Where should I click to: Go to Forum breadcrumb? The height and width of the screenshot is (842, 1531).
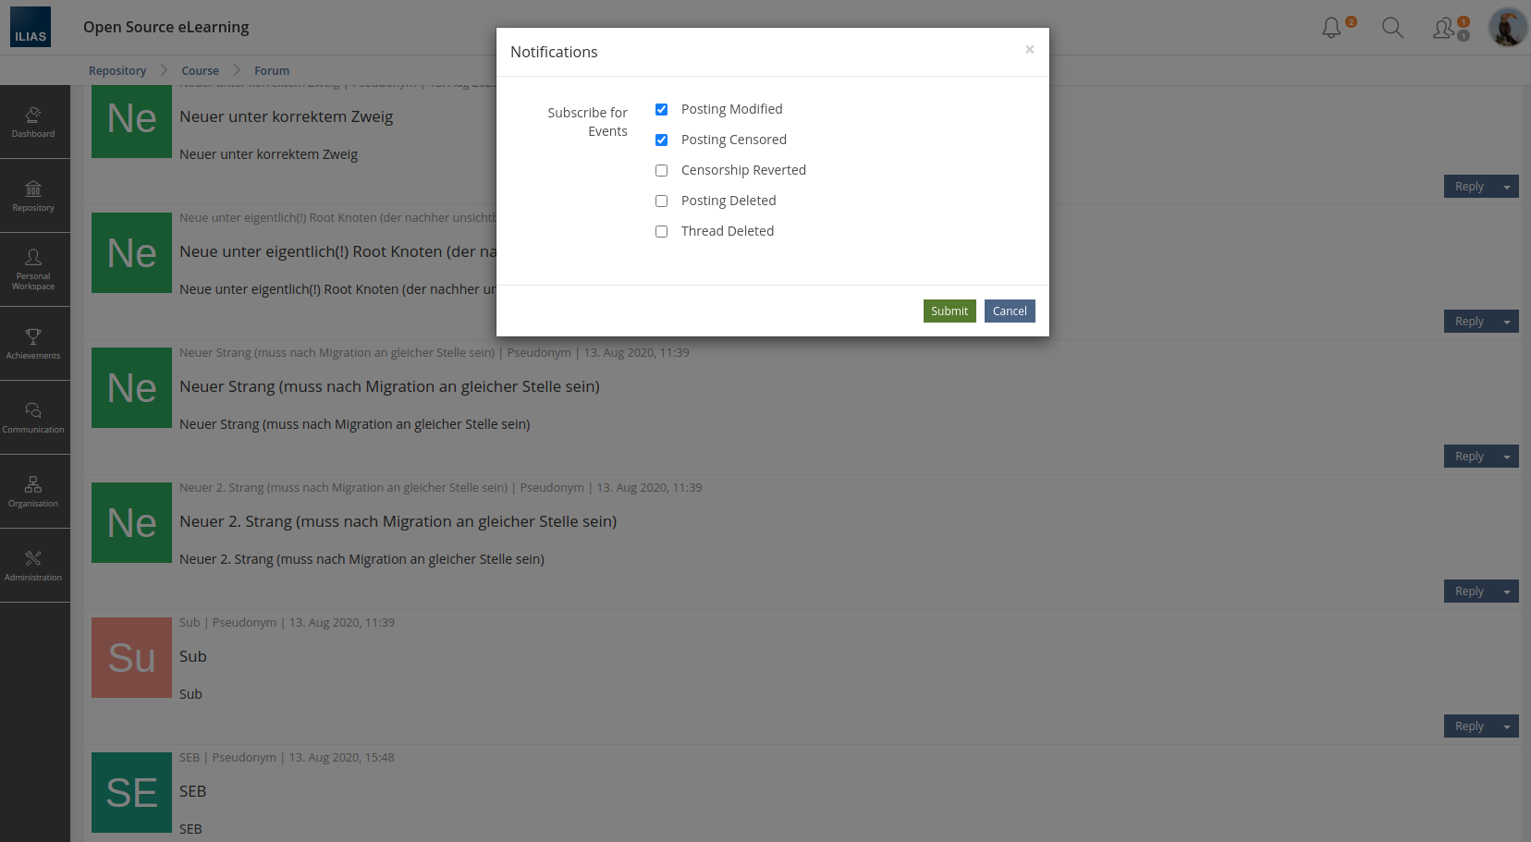pyautogui.click(x=272, y=71)
